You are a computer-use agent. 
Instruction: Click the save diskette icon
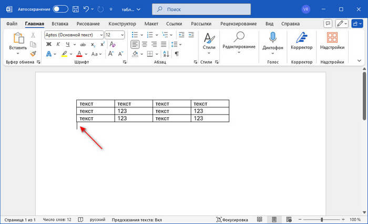click(x=76, y=9)
